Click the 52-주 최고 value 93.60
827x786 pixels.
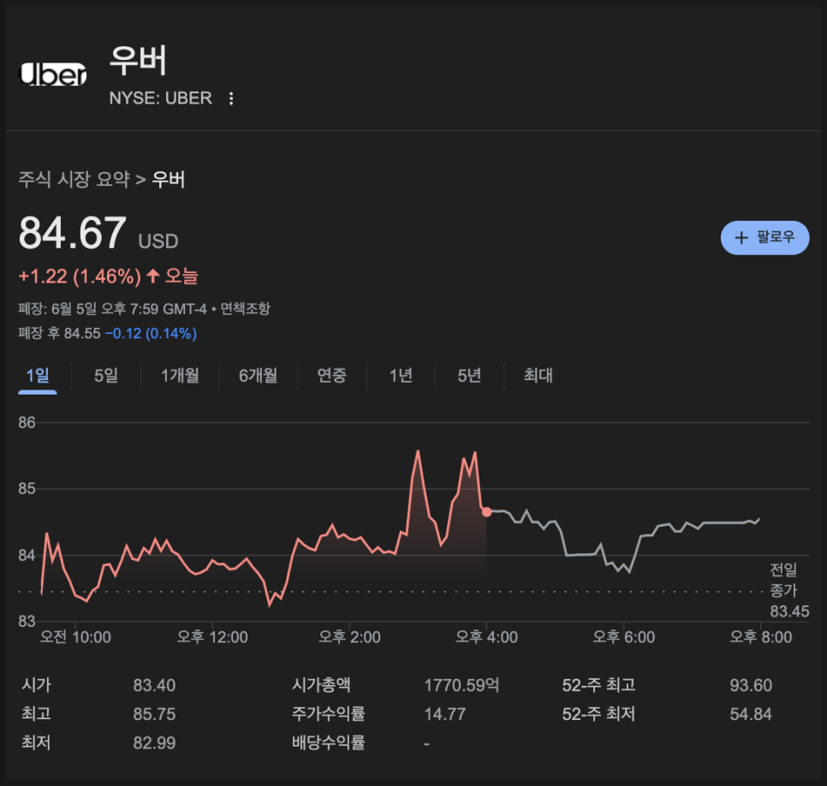[x=751, y=685]
